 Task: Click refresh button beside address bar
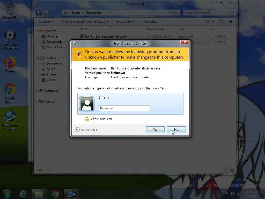click(x=176, y=13)
